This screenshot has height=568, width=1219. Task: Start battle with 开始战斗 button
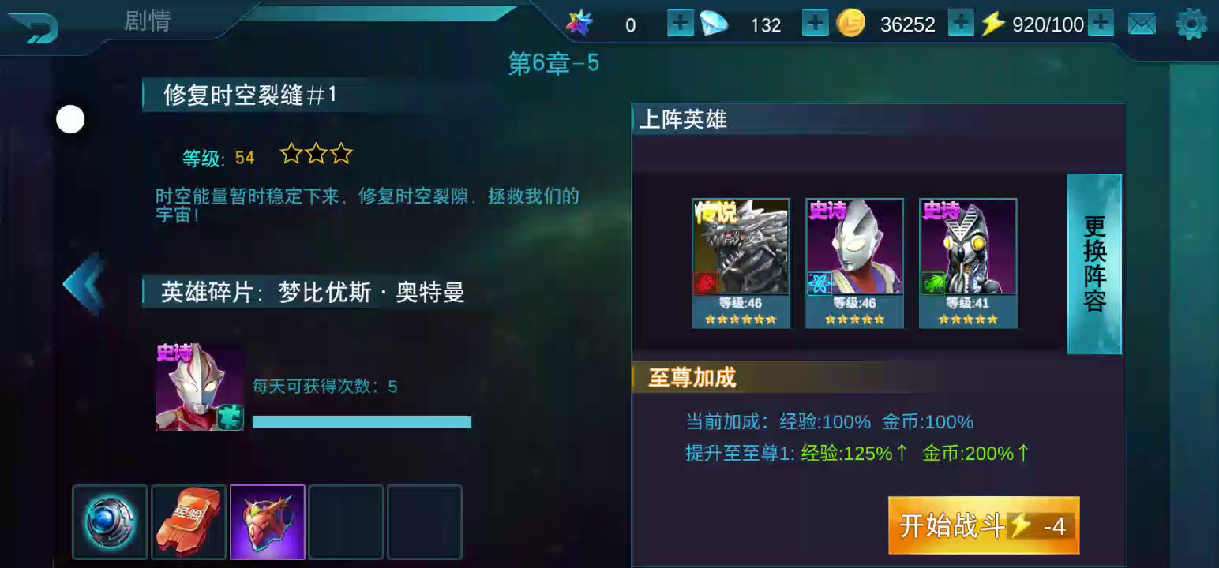pos(984,525)
